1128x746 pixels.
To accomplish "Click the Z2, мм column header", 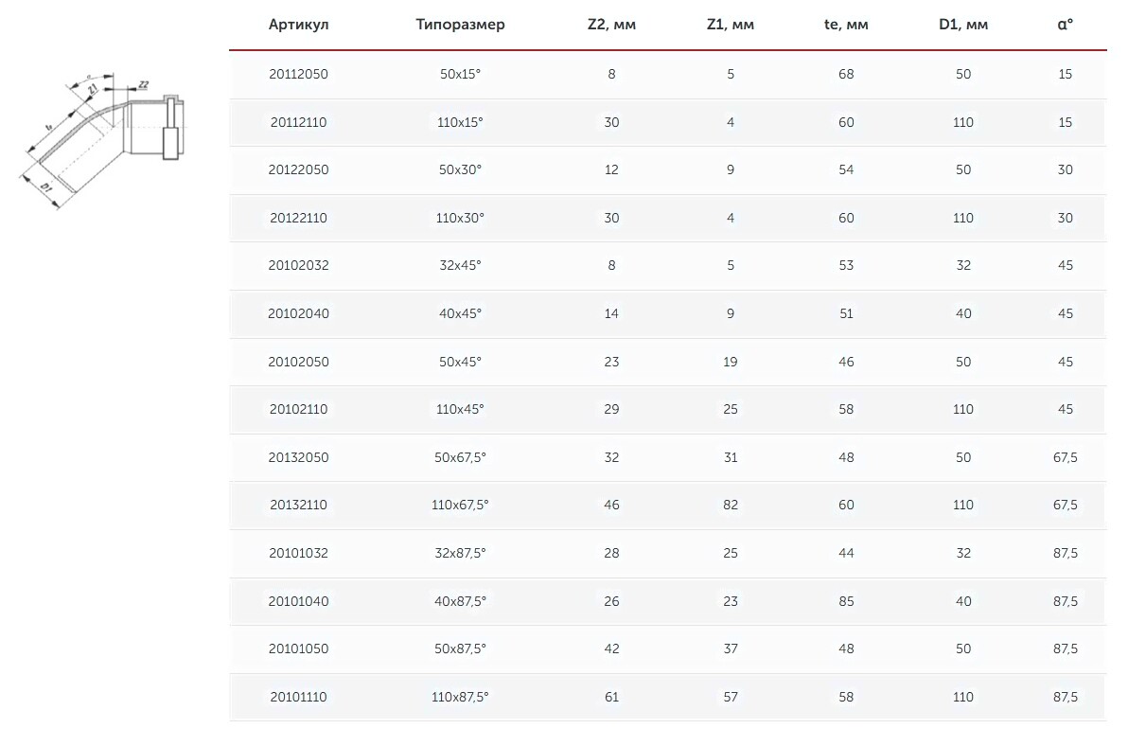I will (x=611, y=25).
